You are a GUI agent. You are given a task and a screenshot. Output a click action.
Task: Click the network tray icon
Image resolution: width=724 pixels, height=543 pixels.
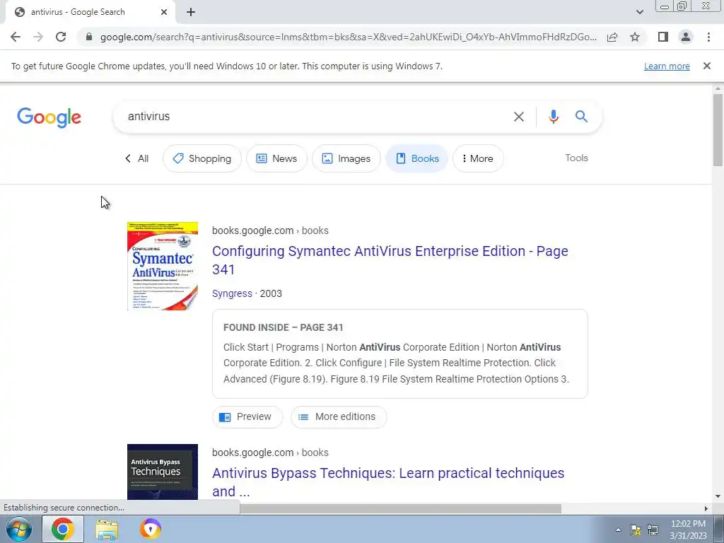click(653, 530)
